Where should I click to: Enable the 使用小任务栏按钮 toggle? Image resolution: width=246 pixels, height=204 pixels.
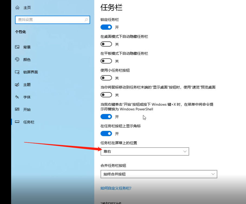coord(106,78)
